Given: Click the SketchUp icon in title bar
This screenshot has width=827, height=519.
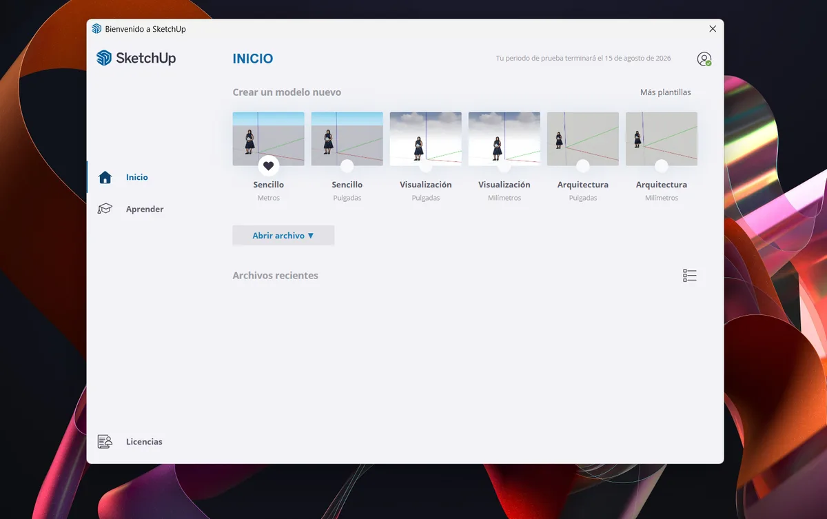Looking at the screenshot, I should coord(96,29).
